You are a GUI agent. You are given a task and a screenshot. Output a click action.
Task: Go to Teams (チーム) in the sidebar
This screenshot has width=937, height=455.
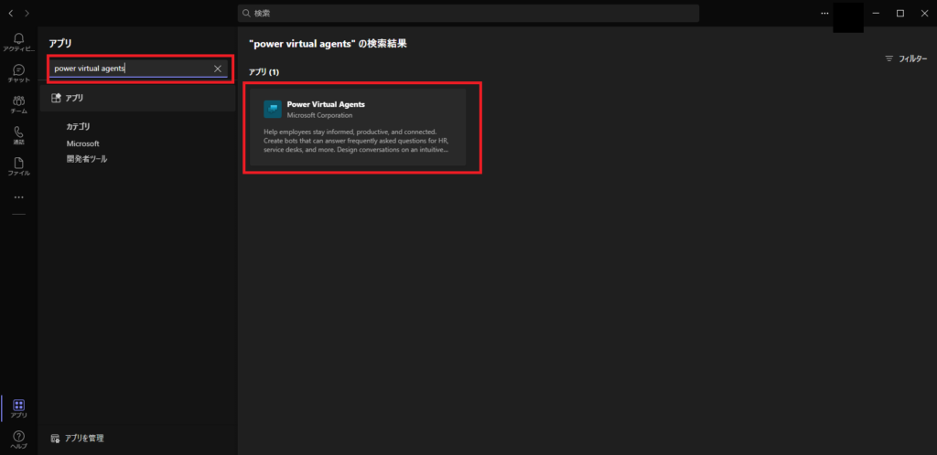tap(18, 104)
